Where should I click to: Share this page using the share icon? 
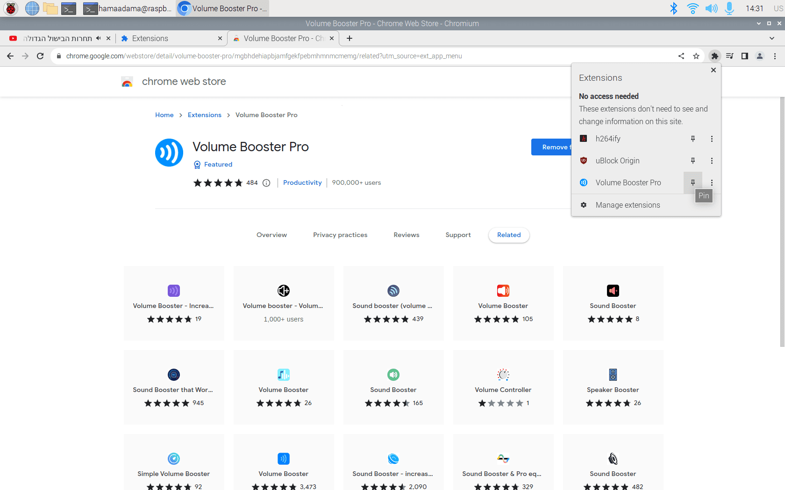click(x=681, y=56)
